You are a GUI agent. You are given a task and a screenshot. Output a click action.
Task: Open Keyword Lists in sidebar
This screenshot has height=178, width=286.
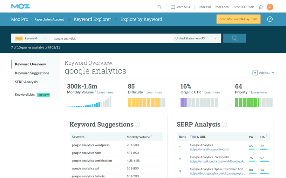tap(25, 95)
